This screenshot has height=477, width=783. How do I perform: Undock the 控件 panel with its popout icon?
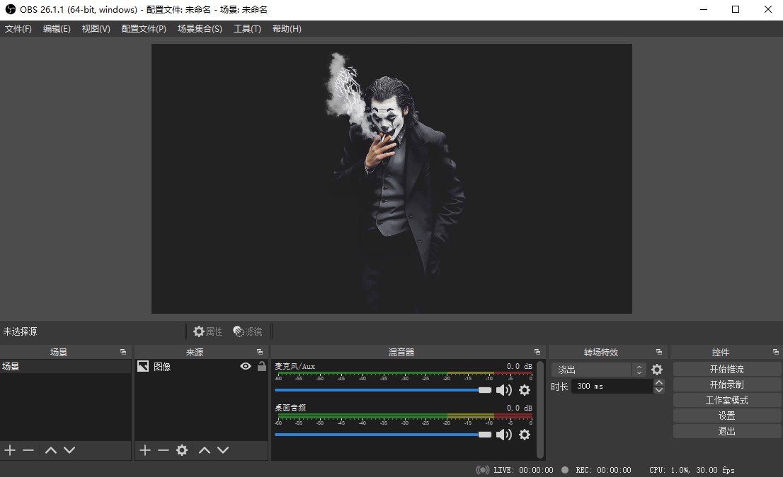(776, 352)
